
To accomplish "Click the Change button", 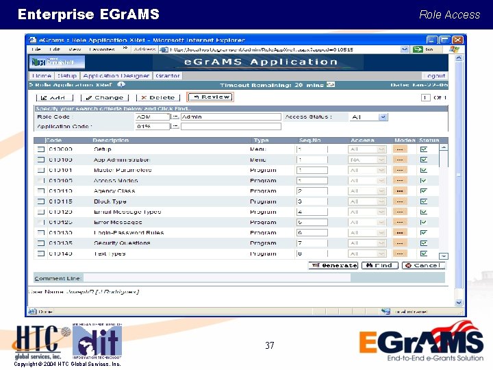I will tap(105, 97).
